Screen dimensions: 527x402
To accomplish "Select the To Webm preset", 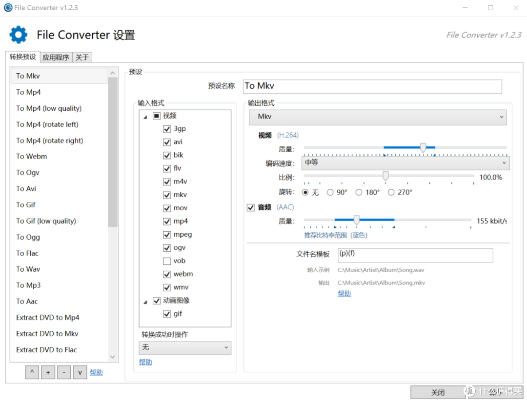I will pos(31,156).
